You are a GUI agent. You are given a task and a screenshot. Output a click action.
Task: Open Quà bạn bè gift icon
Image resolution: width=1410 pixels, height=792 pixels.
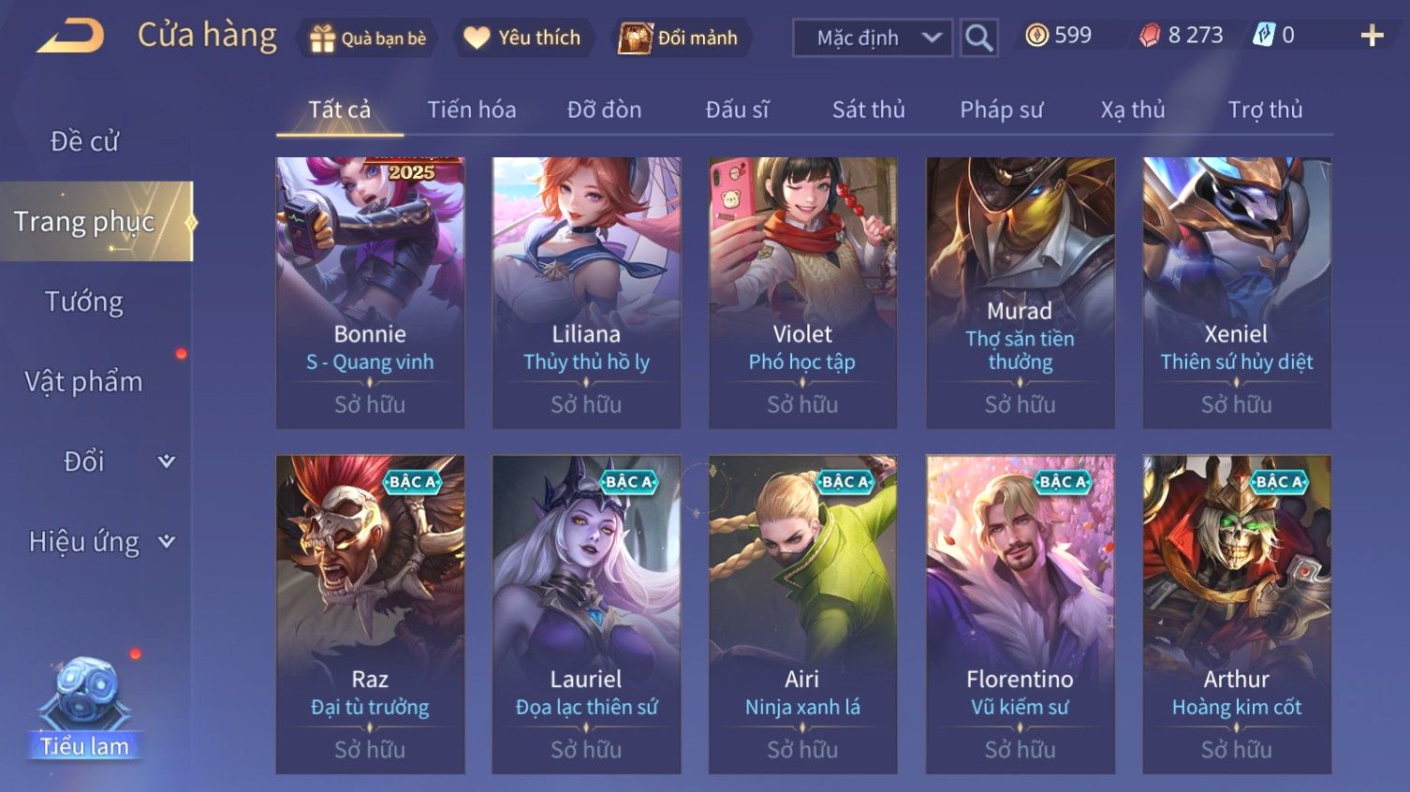pyautogui.click(x=322, y=38)
